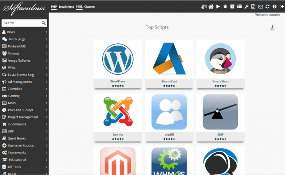
Task: Expand Social Networking category chevron
Action: (46, 75)
